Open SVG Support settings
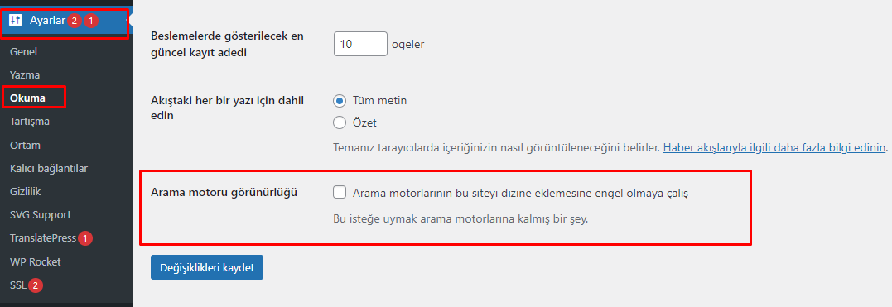The image size is (892, 307). click(41, 215)
